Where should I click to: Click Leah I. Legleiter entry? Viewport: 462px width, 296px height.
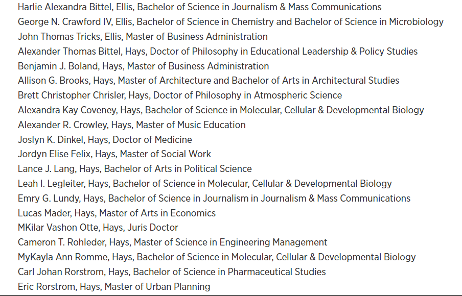pyautogui.click(x=205, y=183)
